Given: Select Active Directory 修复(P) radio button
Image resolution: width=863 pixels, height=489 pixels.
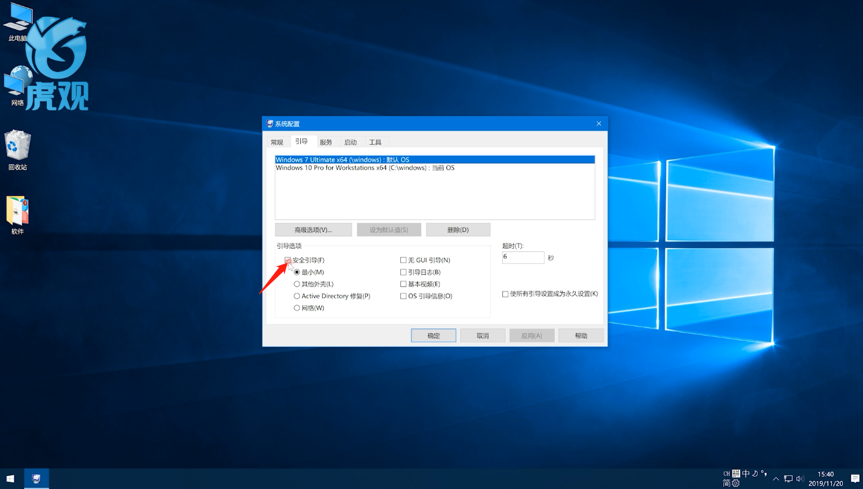Looking at the screenshot, I should tap(297, 296).
